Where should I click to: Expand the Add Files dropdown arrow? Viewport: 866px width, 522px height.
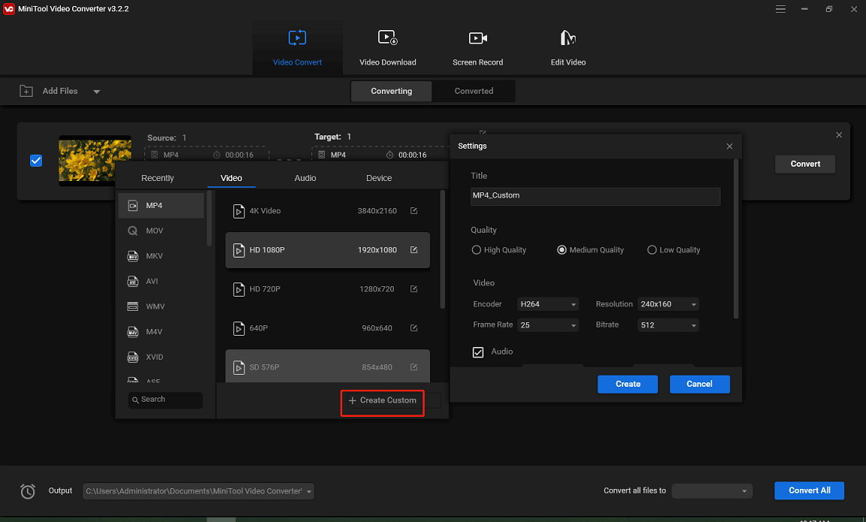point(97,92)
